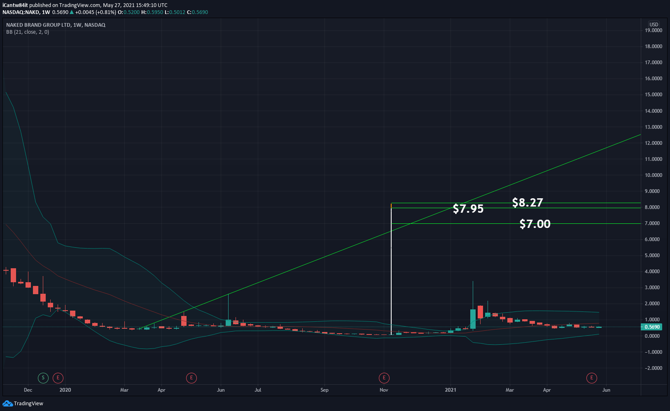Click the 15.0000 price axis label
The height and width of the screenshot is (411, 670).
(x=654, y=95)
